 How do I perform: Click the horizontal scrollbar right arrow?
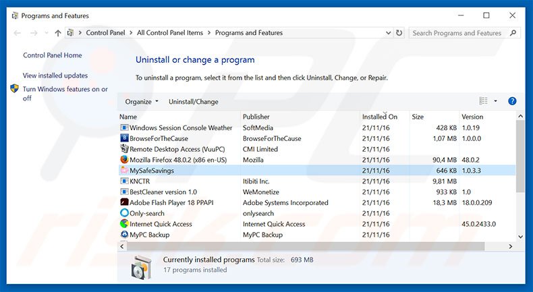pyautogui.click(x=511, y=246)
